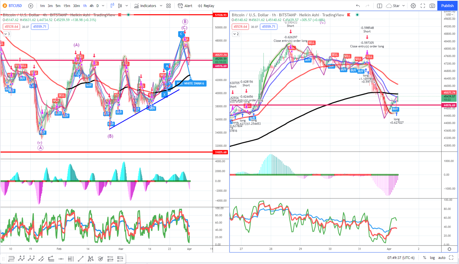
Task: Click the left chart sell price 45539.64
Action: click(11, 27)
